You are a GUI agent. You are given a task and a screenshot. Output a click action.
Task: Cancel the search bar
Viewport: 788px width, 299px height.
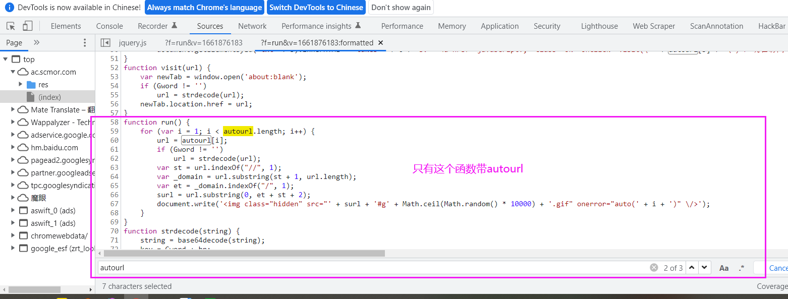tap(778, 268)
